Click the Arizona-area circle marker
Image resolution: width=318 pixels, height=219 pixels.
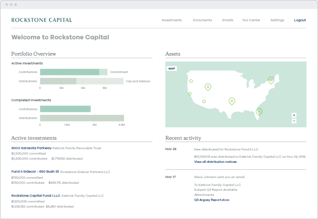pos(204,102)
